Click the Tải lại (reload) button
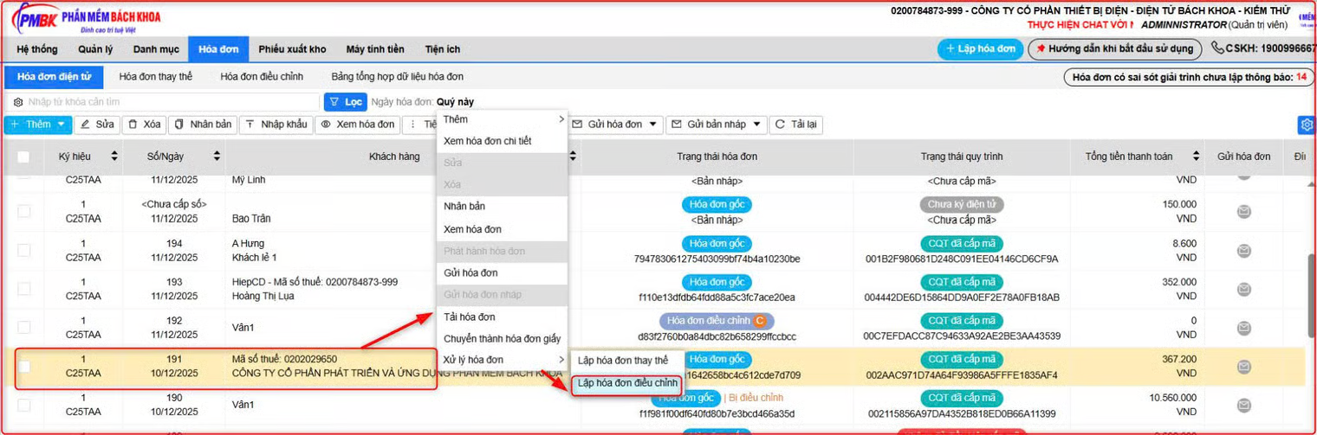 (x=795, y=125)
